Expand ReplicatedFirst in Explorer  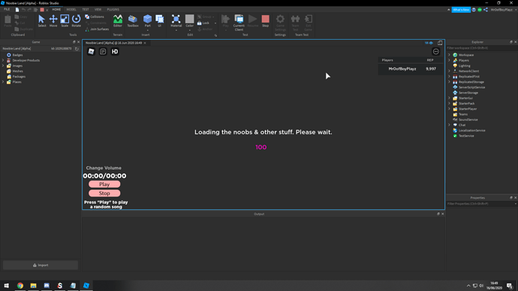(x=449, y=76)
